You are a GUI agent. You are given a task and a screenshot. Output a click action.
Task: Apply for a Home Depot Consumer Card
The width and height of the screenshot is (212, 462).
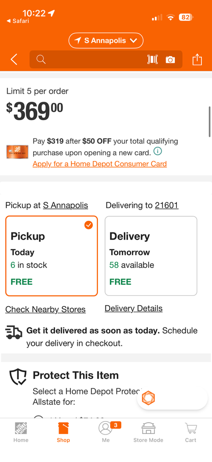tap(100, 164)
